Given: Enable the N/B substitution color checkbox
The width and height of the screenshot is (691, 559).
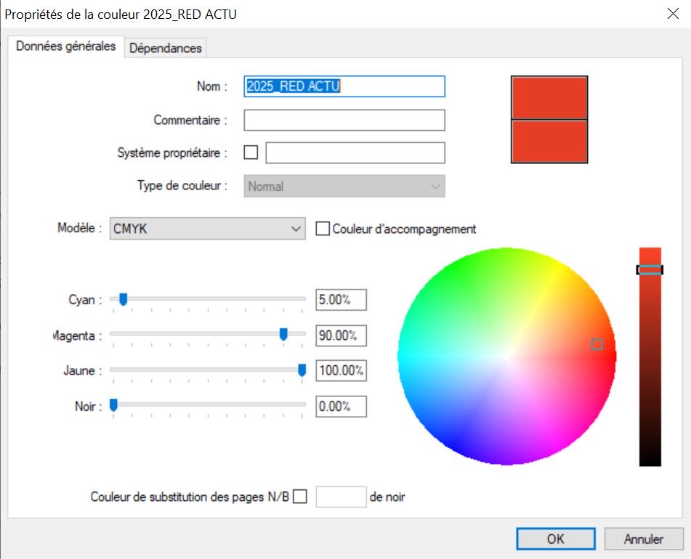Looking at the screenshot, I should tap(300, 497).
